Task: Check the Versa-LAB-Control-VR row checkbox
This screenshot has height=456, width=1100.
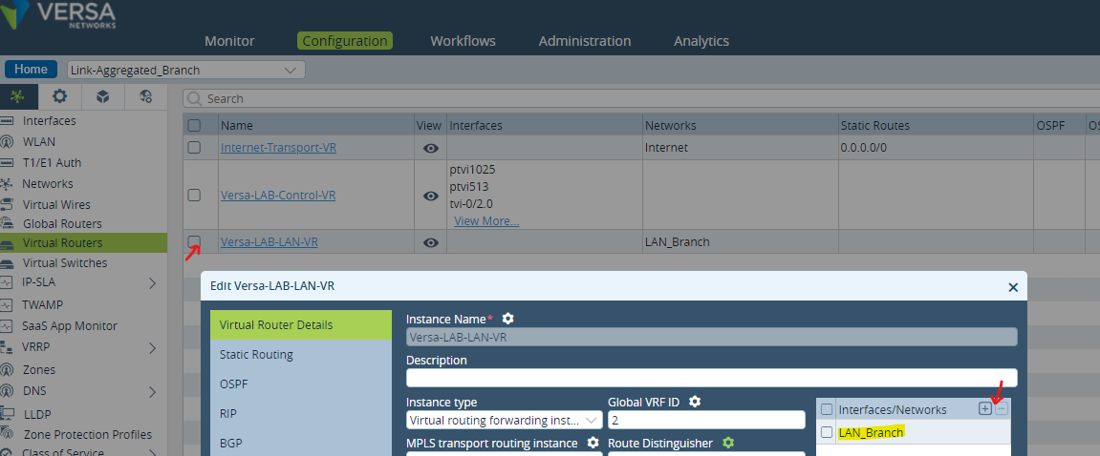Action: (194, 196)
